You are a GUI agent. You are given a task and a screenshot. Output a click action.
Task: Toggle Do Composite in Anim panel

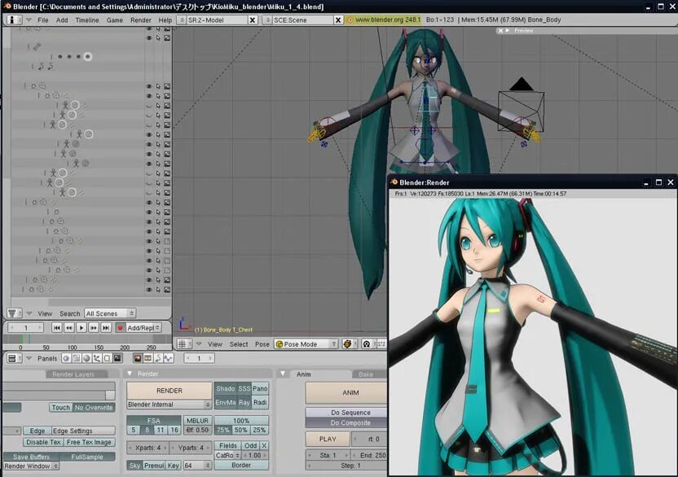350,423
